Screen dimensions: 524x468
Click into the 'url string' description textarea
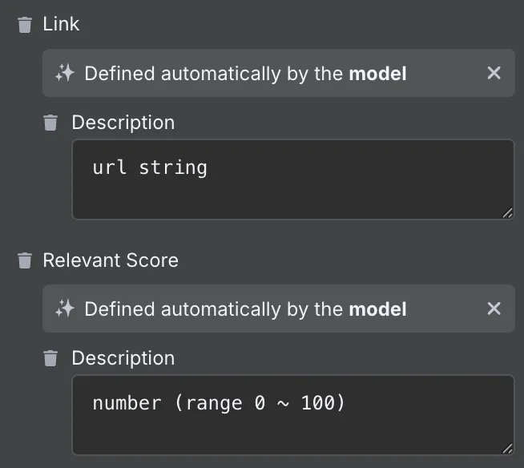293,180
